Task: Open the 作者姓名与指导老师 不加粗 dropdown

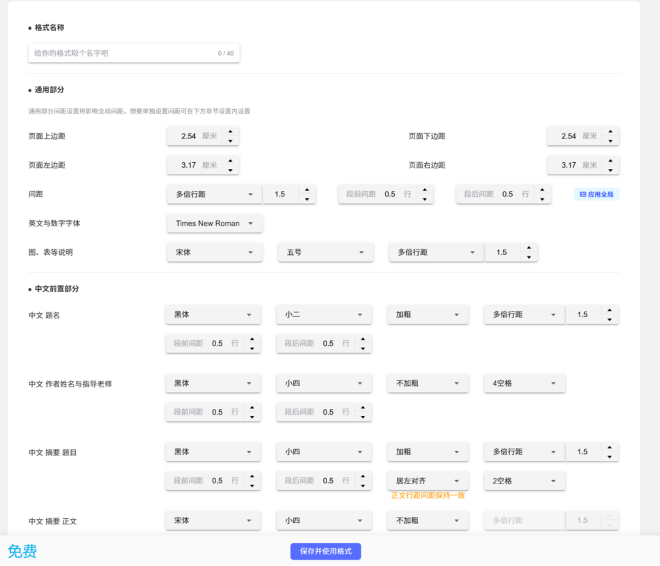Action: 427,383
